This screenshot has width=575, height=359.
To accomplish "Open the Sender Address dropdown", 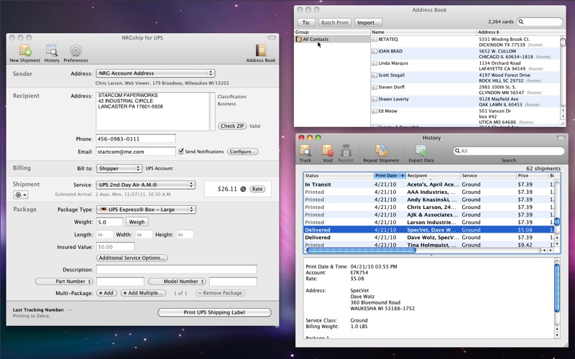I will 155,73.
